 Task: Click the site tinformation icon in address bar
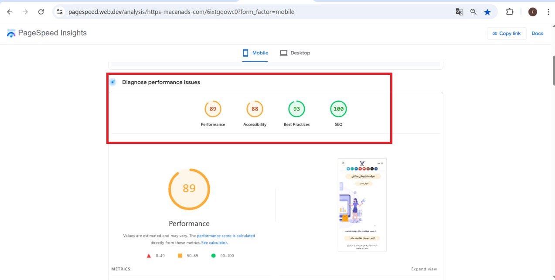click(x=59, y=12)
